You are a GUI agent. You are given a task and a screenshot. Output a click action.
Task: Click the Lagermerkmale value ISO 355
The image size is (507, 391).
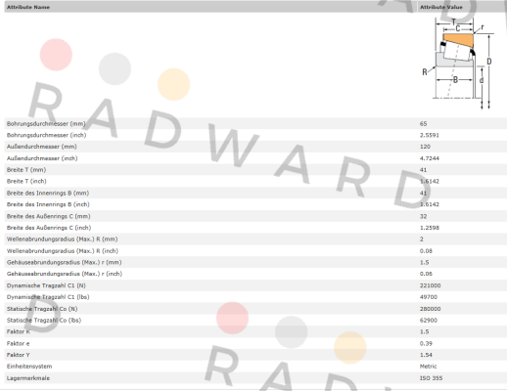click(431, 378)
